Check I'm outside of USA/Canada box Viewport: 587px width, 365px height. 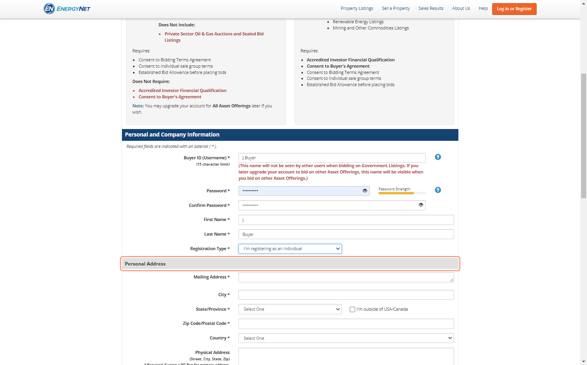(353, 310)
